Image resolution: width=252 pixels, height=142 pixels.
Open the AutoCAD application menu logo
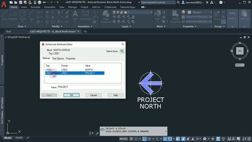click(x=4, y=4)
